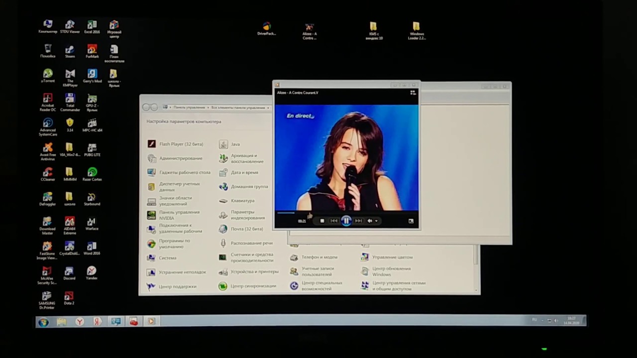Open Центр управления сетями и общим доступом

pos(393,286)
